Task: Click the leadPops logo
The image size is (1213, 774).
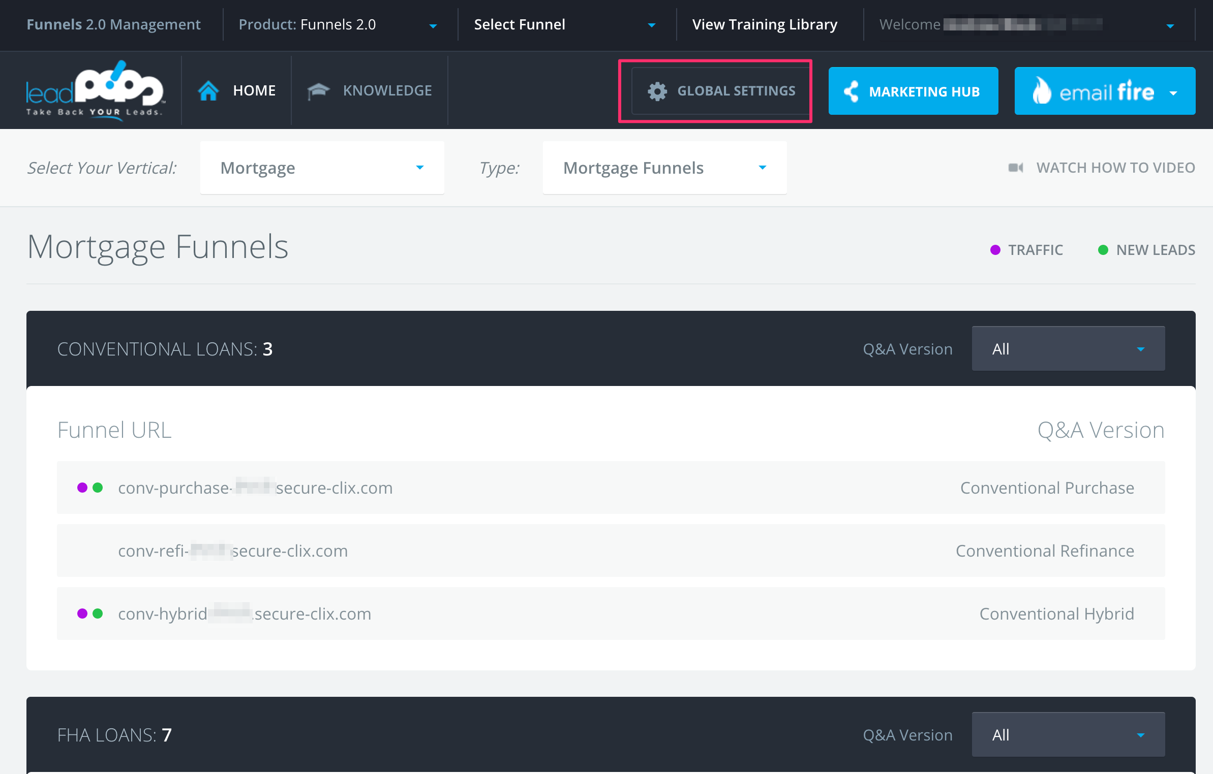Action: click(x=95, y=91)
